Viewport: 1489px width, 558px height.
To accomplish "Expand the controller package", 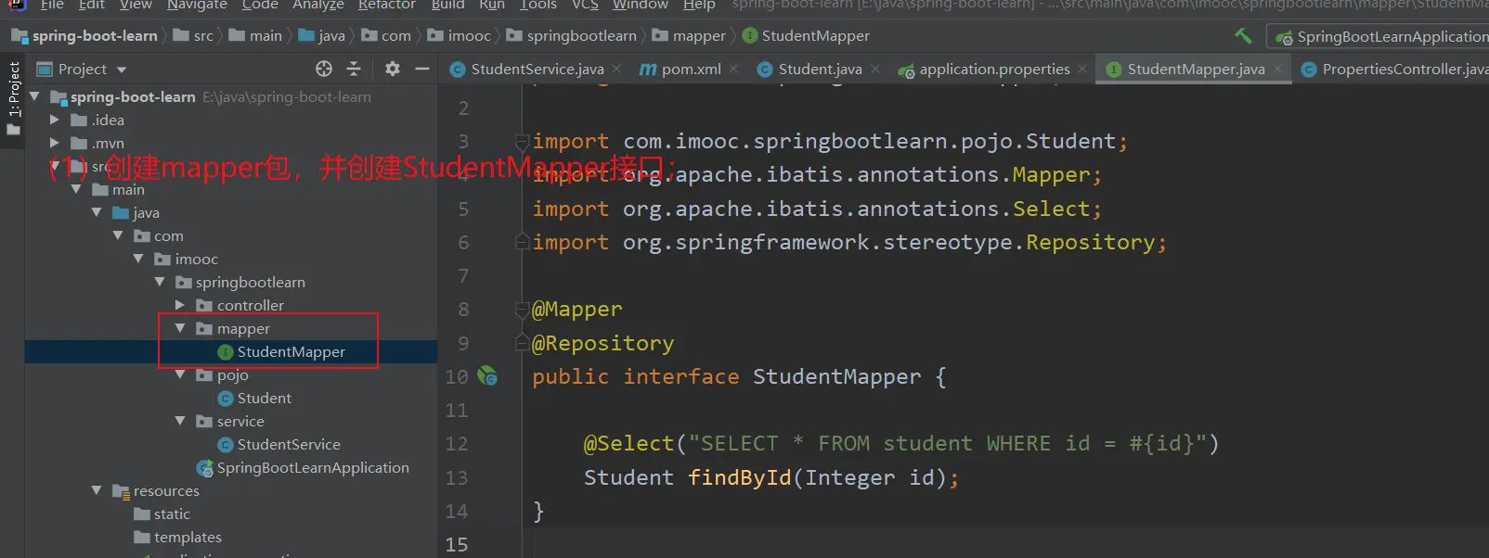I will [180, 305].
